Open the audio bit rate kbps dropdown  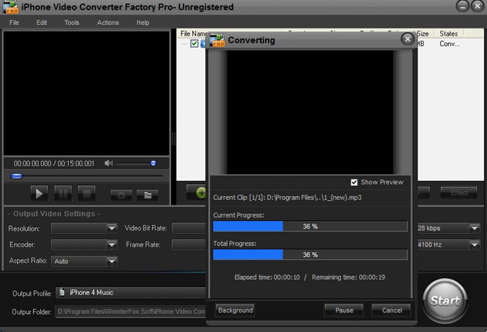point(474,229)
